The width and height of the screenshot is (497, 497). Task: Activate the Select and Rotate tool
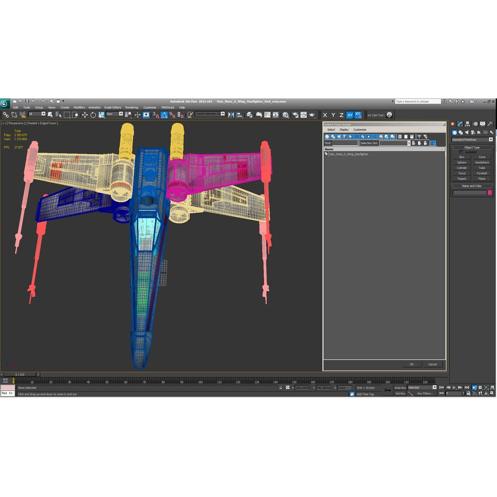pyautogui.click(x=93, y=115)
